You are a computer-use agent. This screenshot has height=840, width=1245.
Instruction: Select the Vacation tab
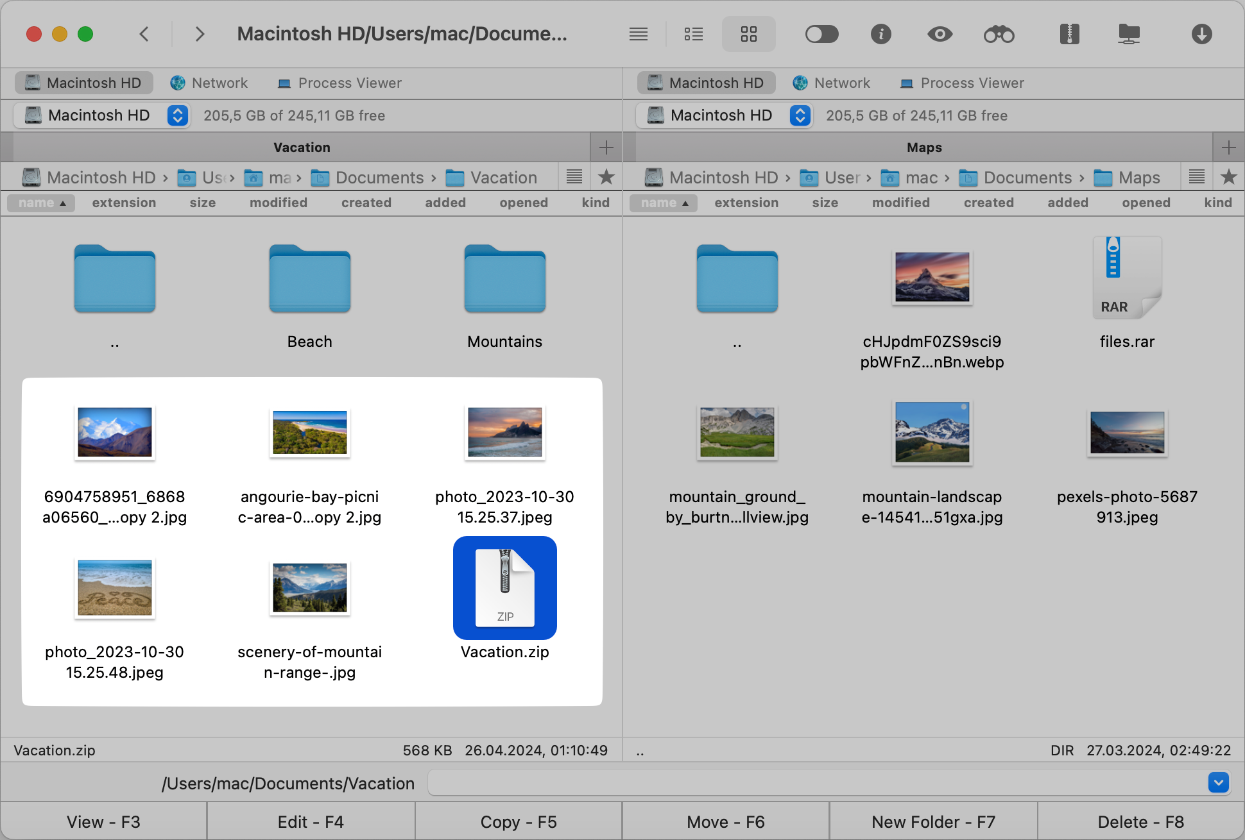[302, 147]
